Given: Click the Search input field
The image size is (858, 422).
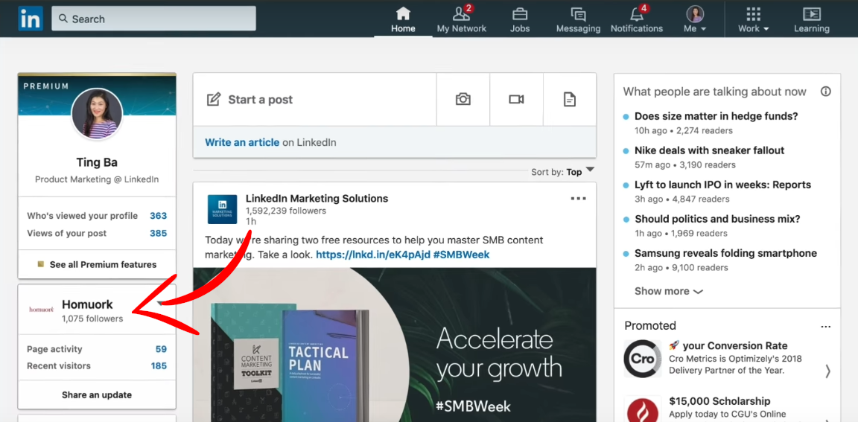Looking at the screenshot, I should point(153,19).
